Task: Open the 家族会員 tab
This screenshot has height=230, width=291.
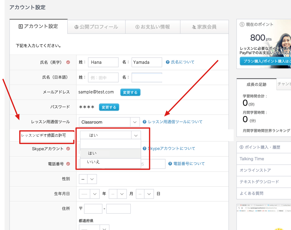Action: [x=204, y=27]
